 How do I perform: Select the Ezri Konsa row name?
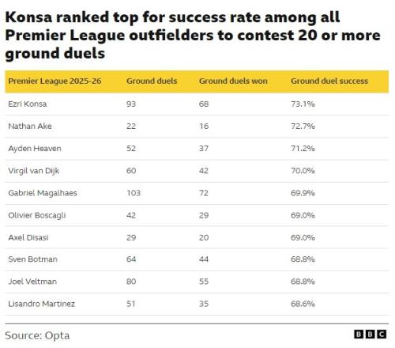28,104
